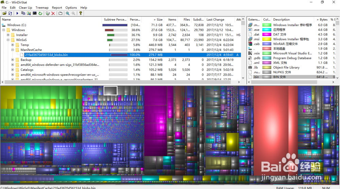
Task: Sort by Subtree Percentage column header
Action: tap(115, 19)
